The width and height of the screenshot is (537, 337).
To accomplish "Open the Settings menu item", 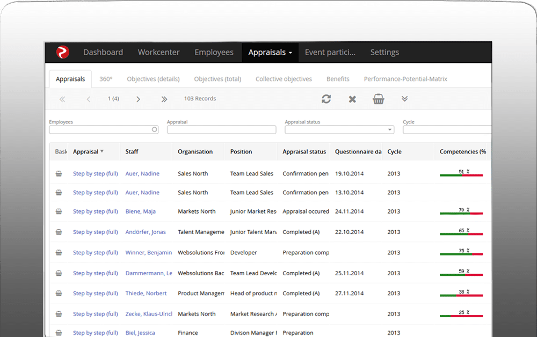I will coord(384,53).
